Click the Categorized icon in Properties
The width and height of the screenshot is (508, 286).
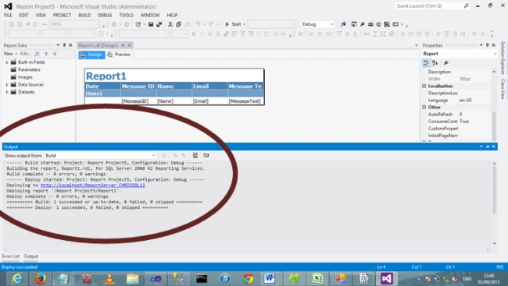(427, 63)
